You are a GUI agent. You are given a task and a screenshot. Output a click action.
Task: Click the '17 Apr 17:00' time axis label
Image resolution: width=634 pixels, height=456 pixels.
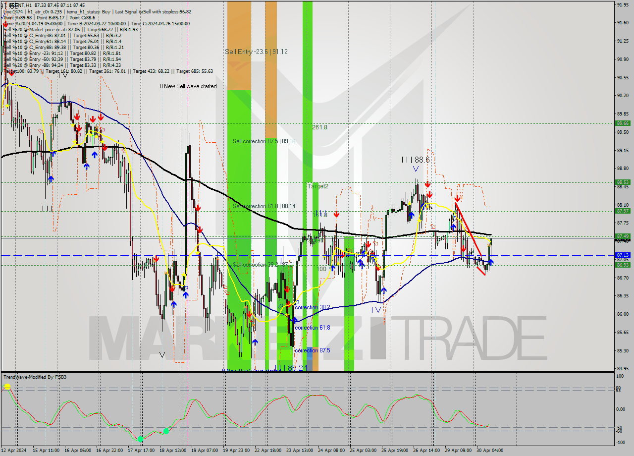tap(142, 451)
